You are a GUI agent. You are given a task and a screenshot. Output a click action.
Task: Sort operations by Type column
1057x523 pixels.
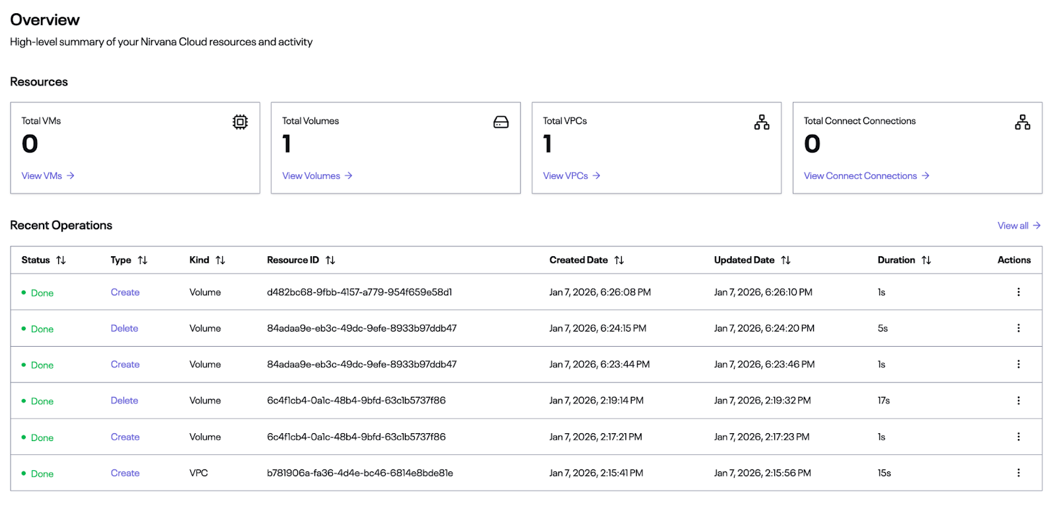[x=143, y=260]
